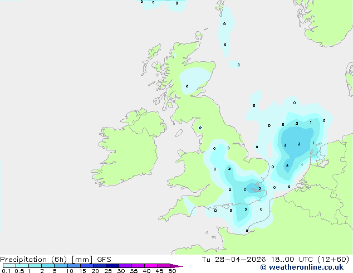The width and height of the screenshot is (353, 273).
Task: Click the 20 mm legend color box
Action: pyautogui.click(x=100, y=266)
